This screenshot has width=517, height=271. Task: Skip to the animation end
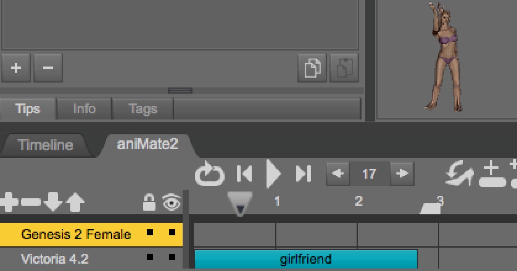coord(303,174)
